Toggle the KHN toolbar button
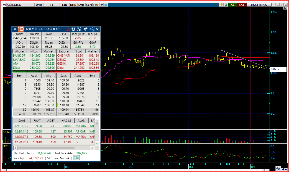Screen dimensions: 289x172 (x=73, y=5)
